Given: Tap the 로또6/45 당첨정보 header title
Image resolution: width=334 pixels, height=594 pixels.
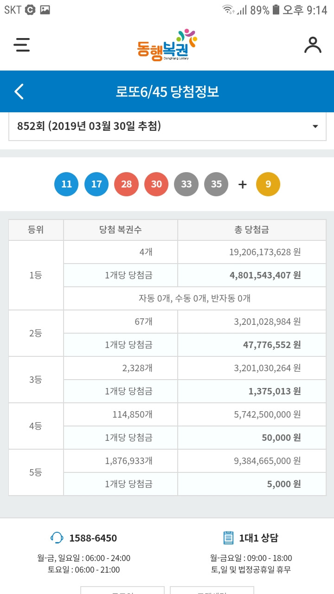Looking at the screenshot, I should coord(167,91).
